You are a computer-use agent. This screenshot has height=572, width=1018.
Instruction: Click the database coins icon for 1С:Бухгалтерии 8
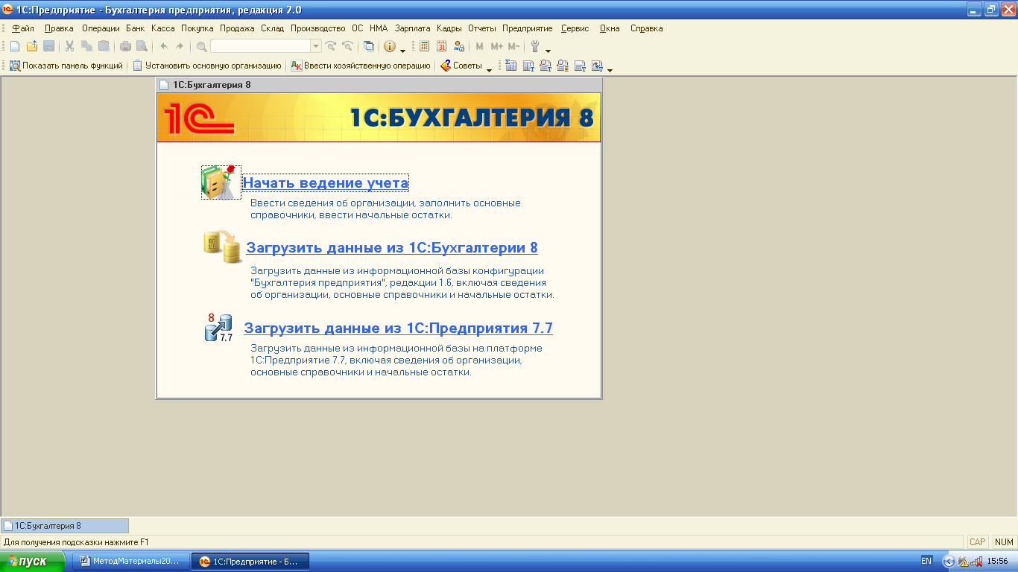click(x=224, y=247)
